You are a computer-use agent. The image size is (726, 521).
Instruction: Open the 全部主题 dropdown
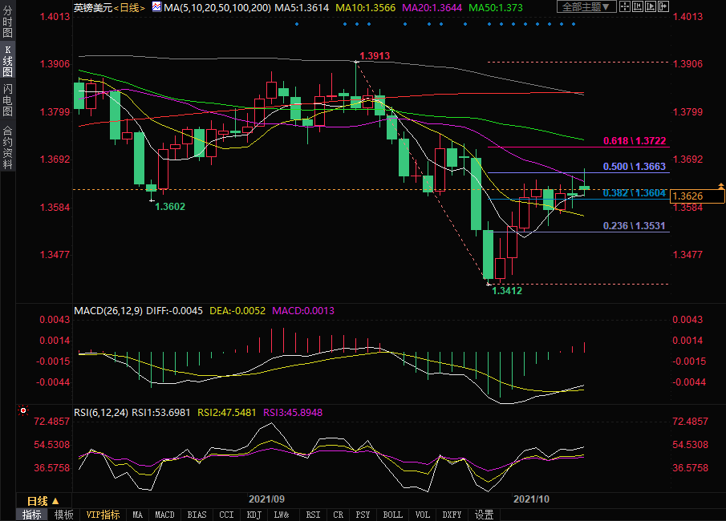tap(585, 7)
